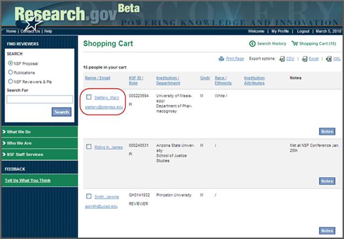Click the Excel export icon
Viewport: 344px width, 239px height.
click(x=304, y=58)
